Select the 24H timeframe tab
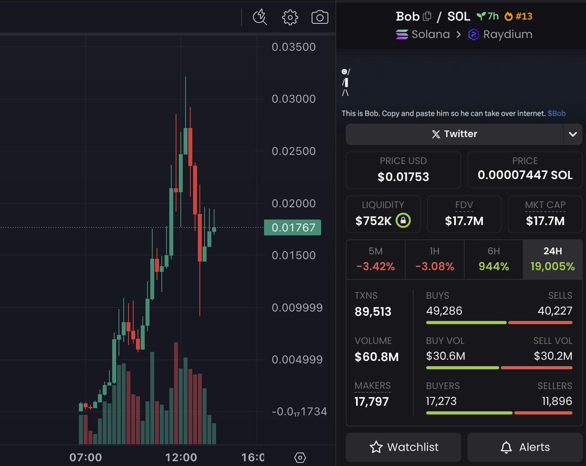This screenshot has height=466, width=586. [x=553, y=259]
